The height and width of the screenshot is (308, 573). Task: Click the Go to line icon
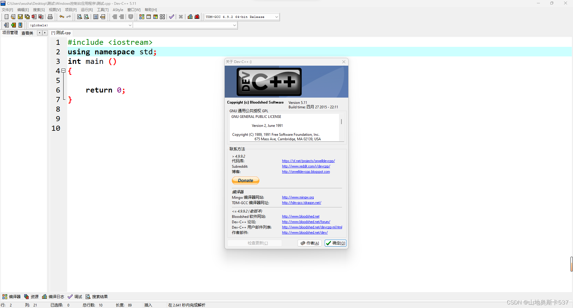tap(103, 17)
